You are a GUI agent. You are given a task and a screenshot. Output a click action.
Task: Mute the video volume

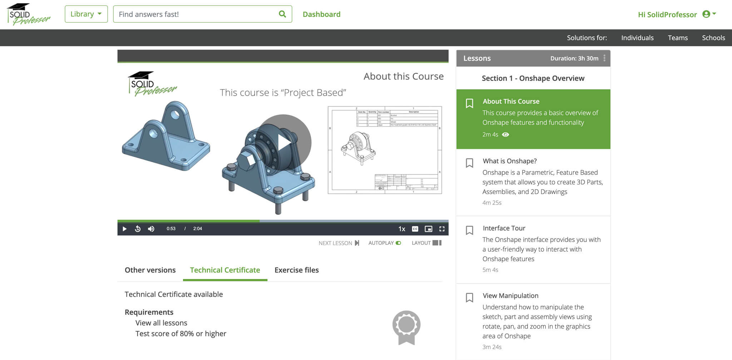pyautogui.click(x=151, y=229)
